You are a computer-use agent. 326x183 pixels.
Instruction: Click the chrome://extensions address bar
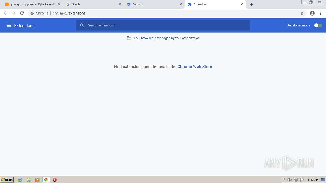coord(167,13)
